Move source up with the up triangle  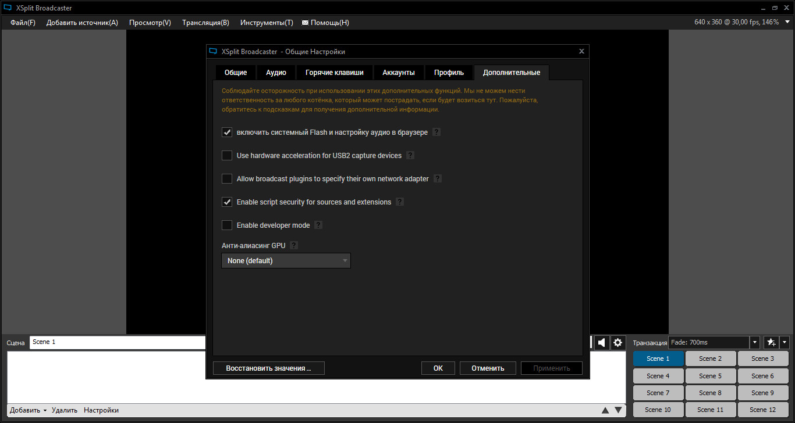point(605,410)
